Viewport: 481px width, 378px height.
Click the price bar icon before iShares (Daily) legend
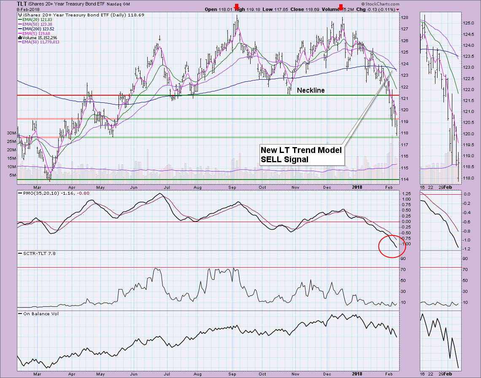[20, 15]
